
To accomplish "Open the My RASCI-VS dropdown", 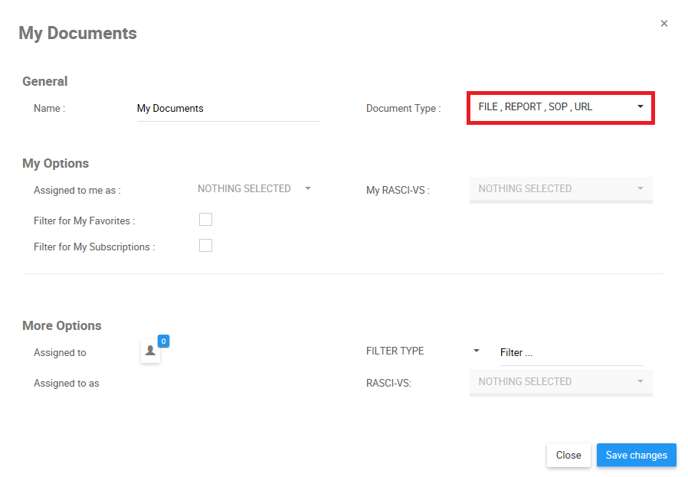I will coord(561,188).
